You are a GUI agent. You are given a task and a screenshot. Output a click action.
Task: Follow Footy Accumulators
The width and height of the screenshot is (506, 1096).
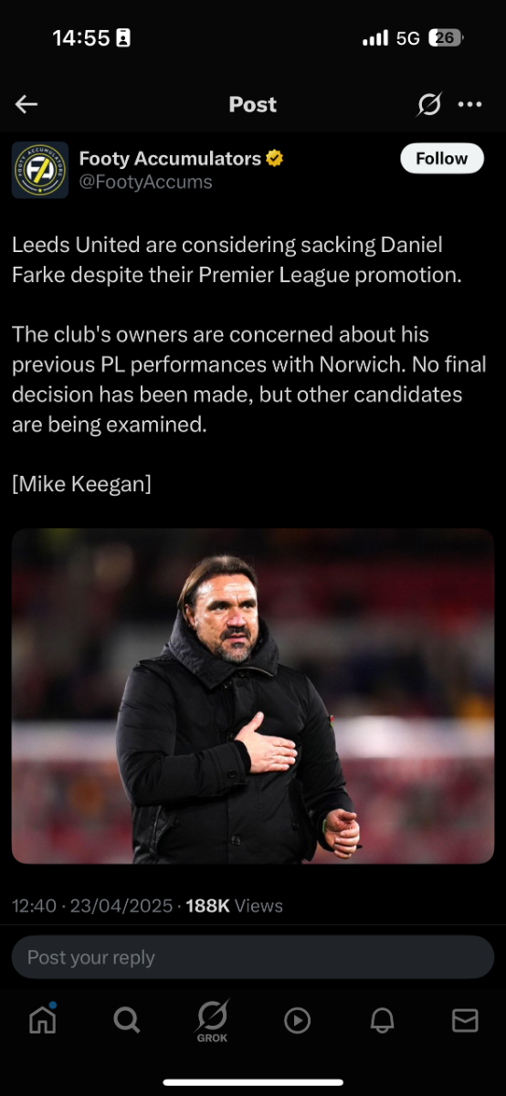pos(441,158)
